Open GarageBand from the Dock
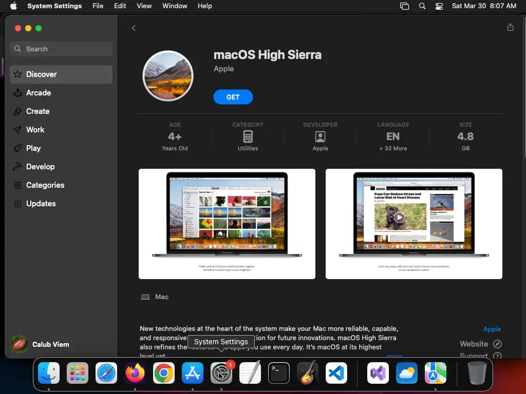 [x=308, y=373]
